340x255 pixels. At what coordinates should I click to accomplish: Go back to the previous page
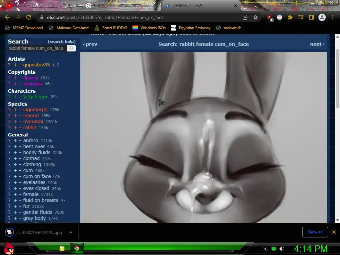click(7, 17)
